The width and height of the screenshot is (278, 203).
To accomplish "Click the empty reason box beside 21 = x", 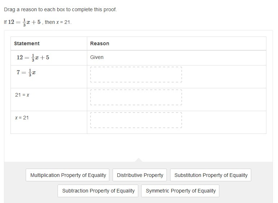I will 136,97.
